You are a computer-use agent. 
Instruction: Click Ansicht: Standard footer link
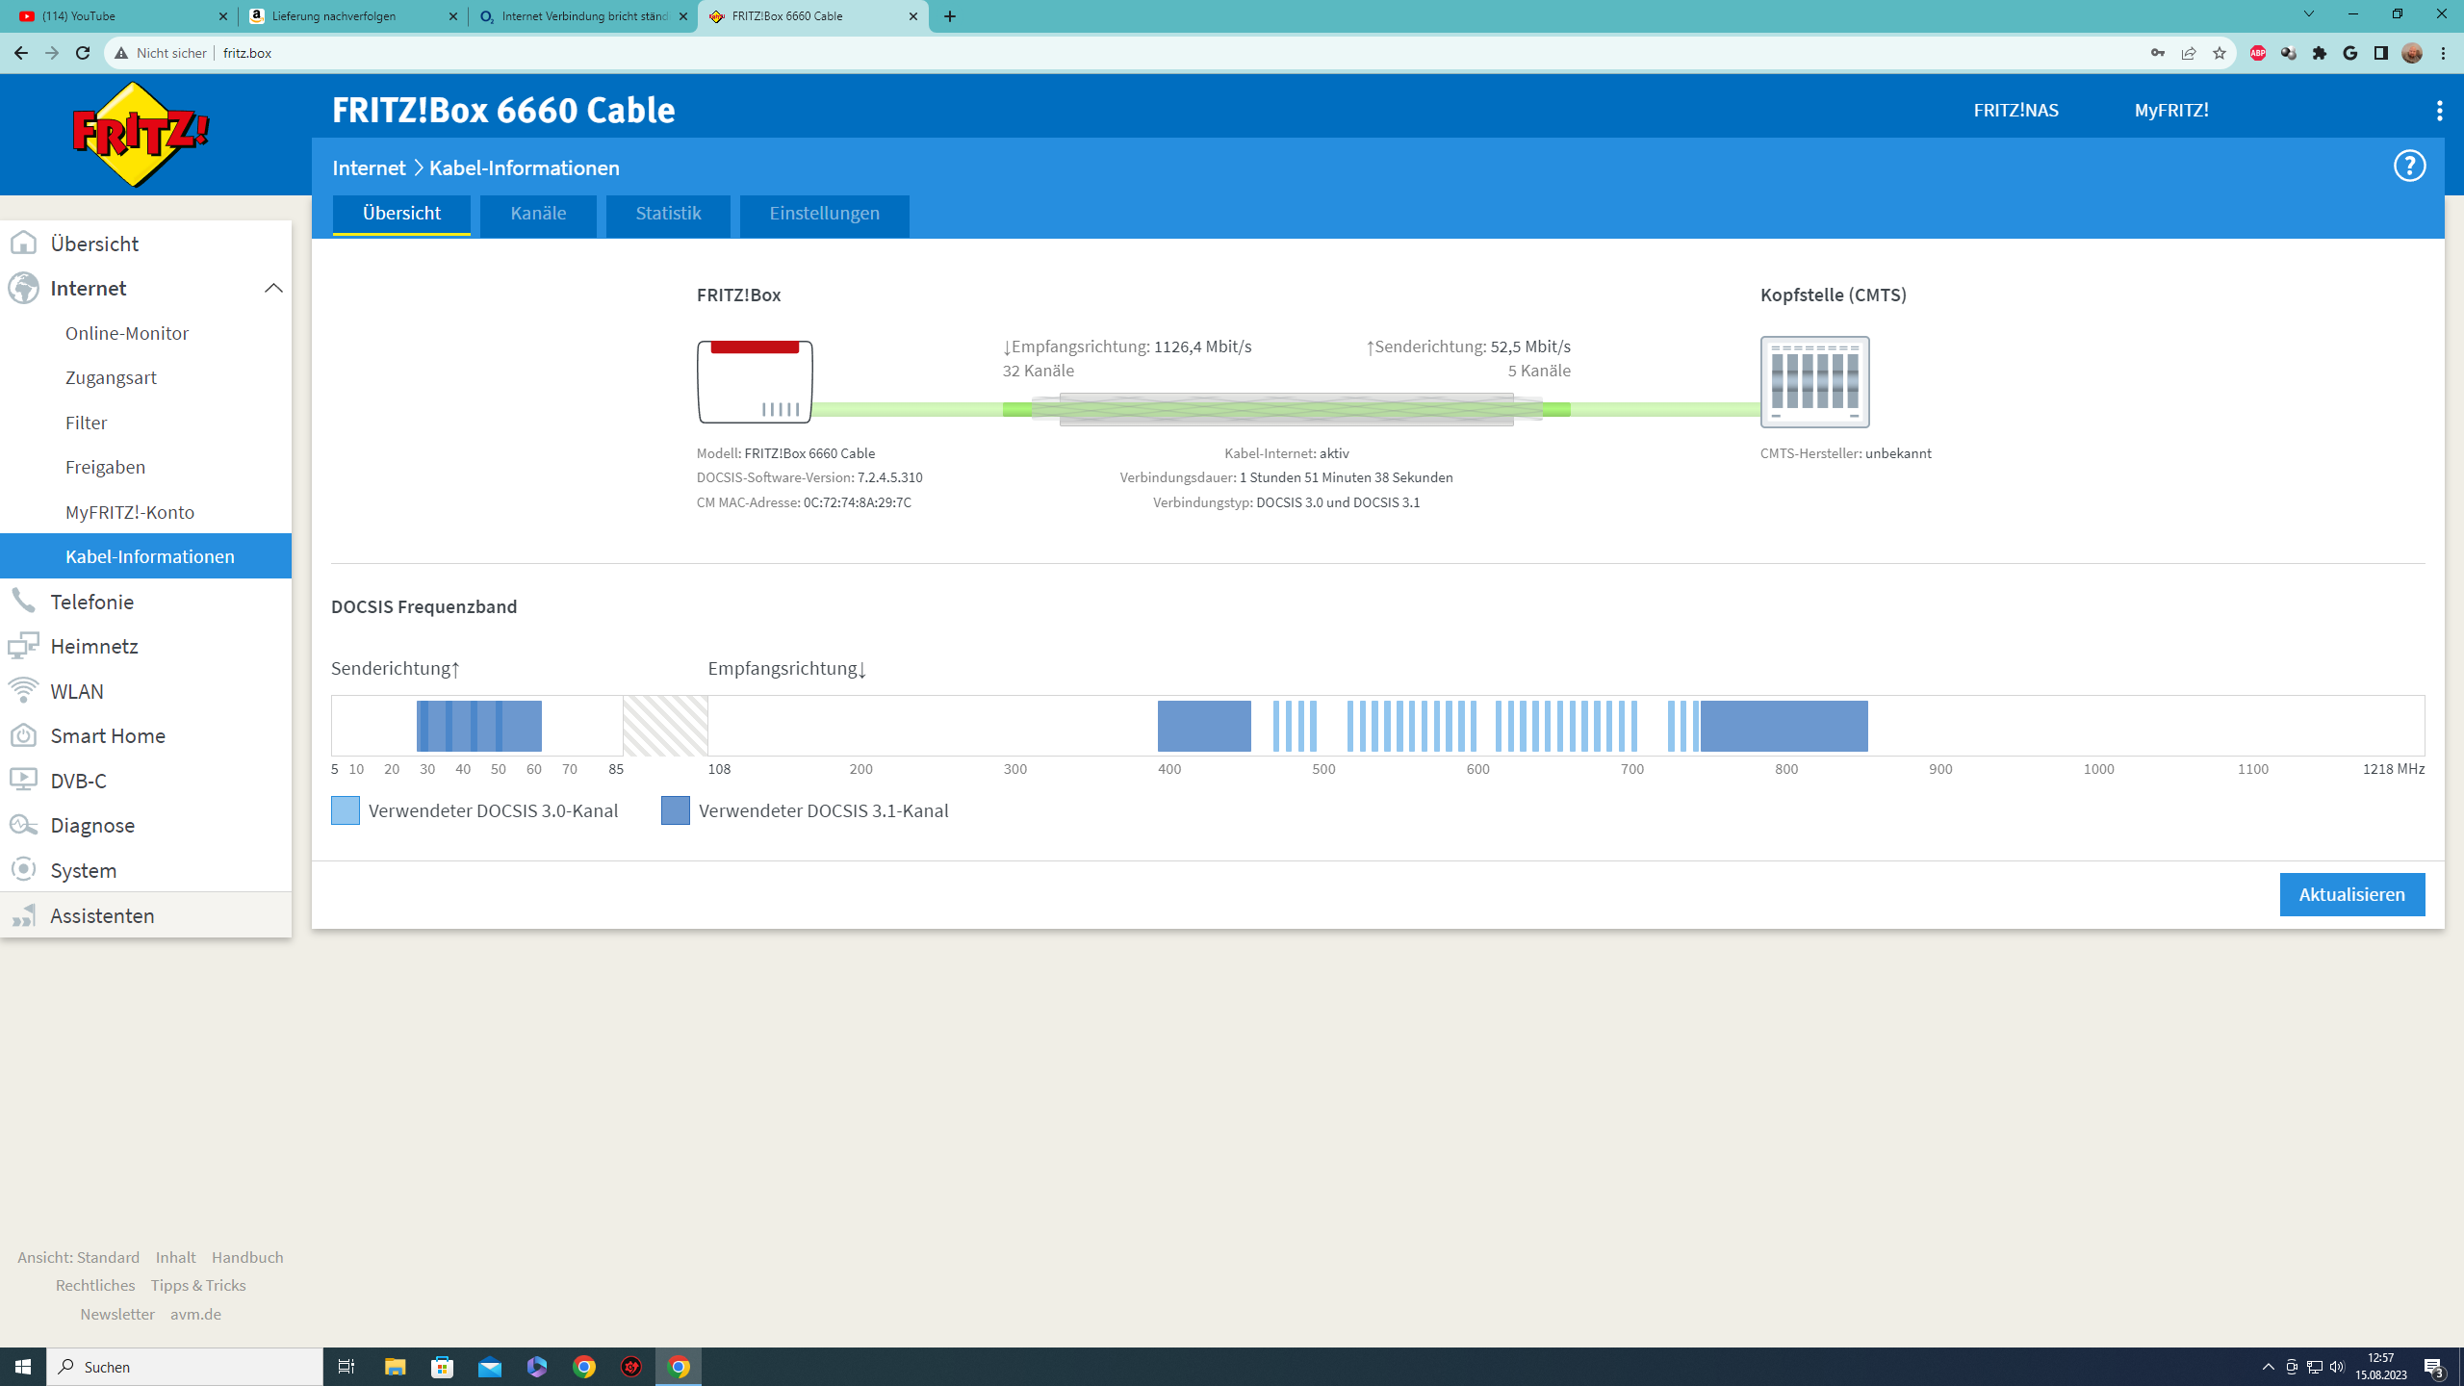78,1257
